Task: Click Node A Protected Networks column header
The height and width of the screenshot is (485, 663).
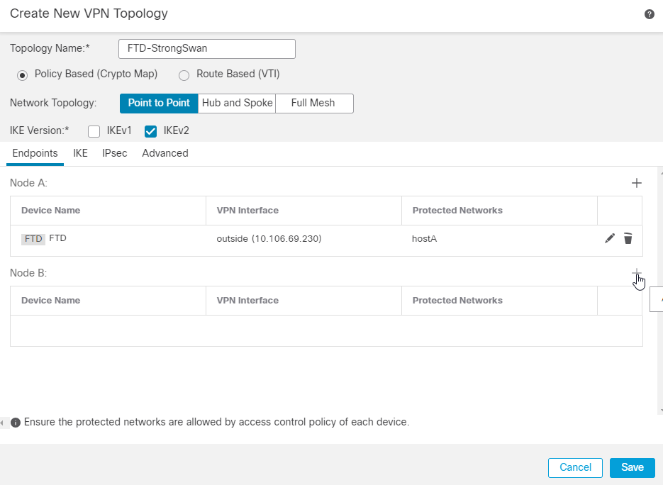Action: click(499, 211)
